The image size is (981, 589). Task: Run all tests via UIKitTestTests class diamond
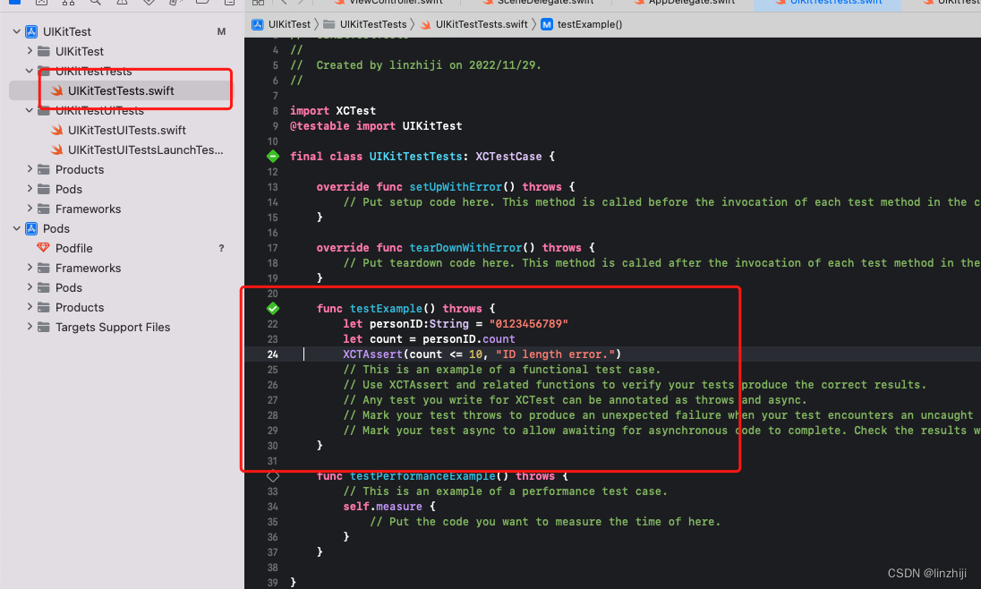pos(273,155)
